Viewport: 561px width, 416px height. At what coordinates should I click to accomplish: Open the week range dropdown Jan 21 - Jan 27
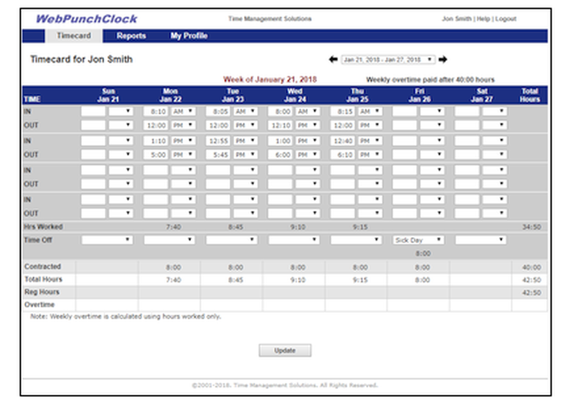click(388, 59)
